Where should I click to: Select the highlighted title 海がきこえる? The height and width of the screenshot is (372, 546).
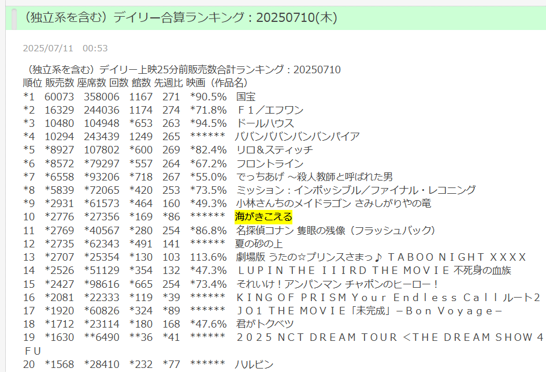tap(263, 217)
